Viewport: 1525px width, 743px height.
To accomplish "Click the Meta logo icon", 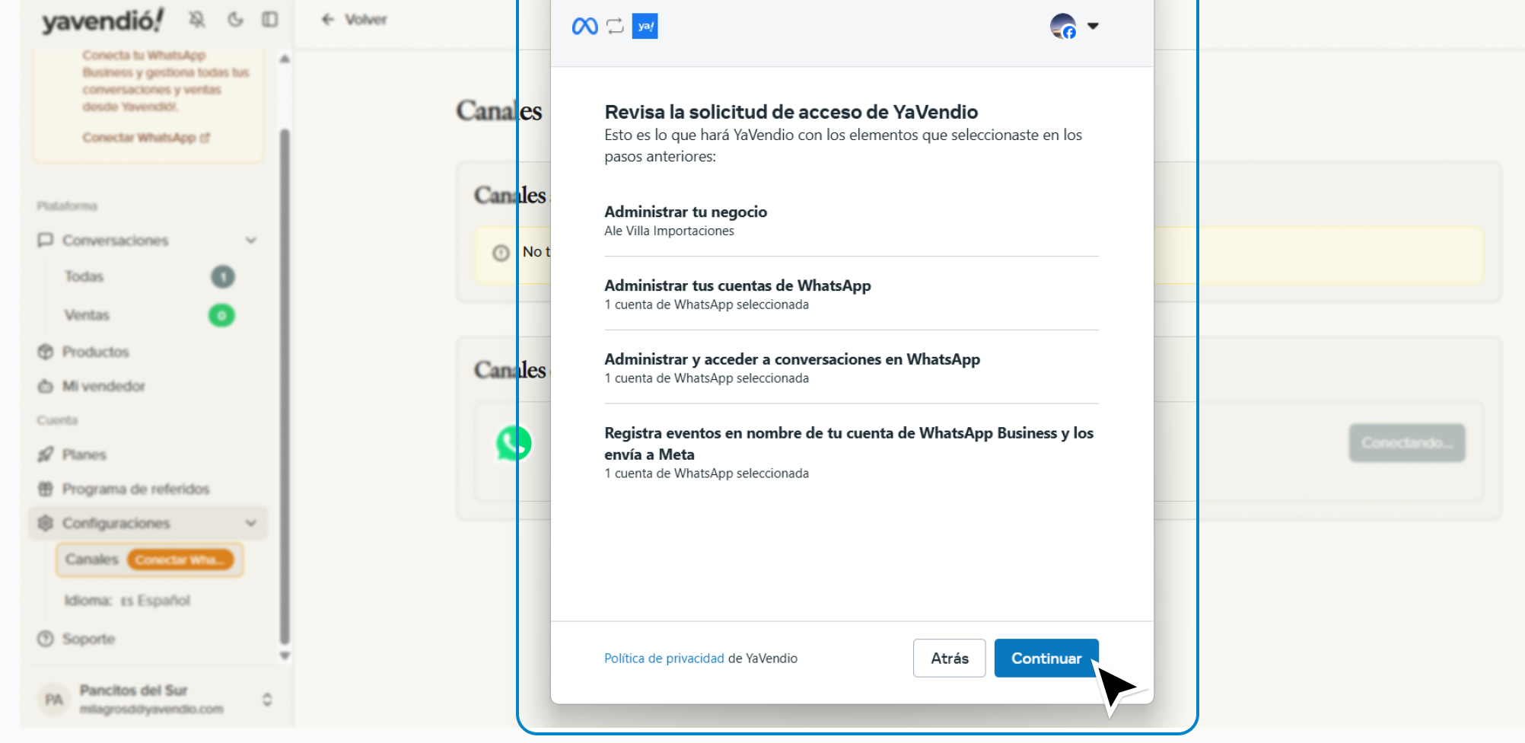I will (x=584, y=27).
